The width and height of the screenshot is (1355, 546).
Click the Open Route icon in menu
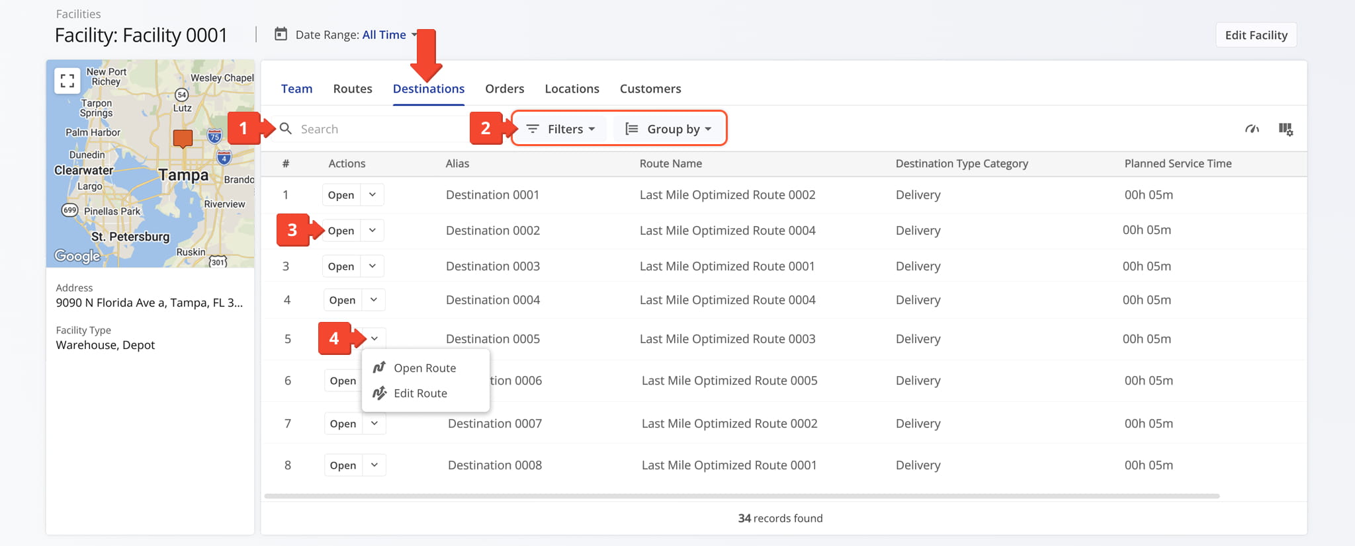[x=379, y=368]
